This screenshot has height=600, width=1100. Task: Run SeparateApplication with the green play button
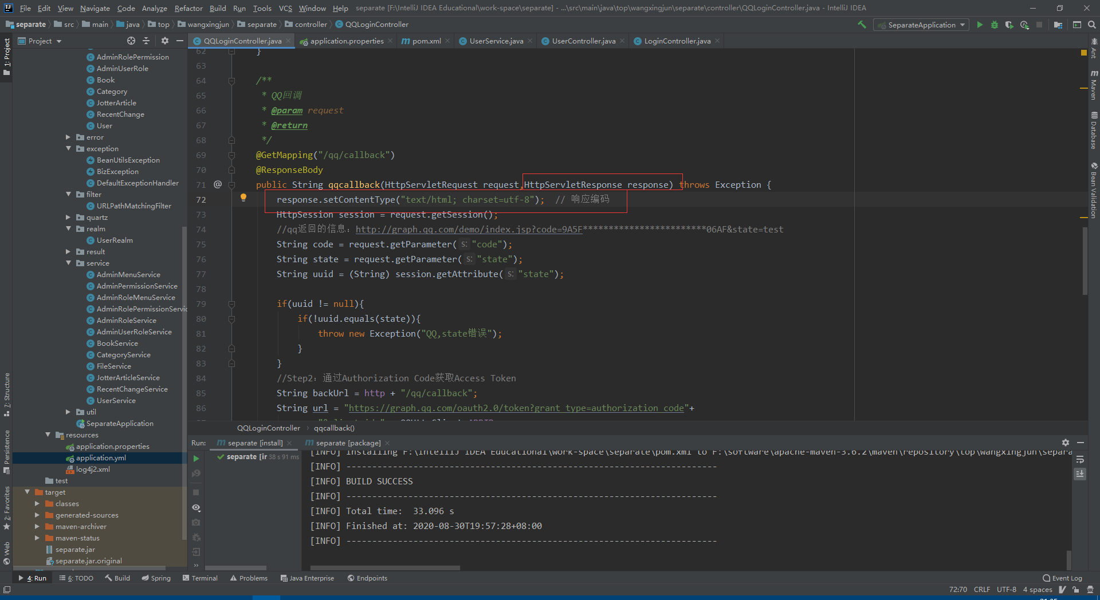[980, 25]
